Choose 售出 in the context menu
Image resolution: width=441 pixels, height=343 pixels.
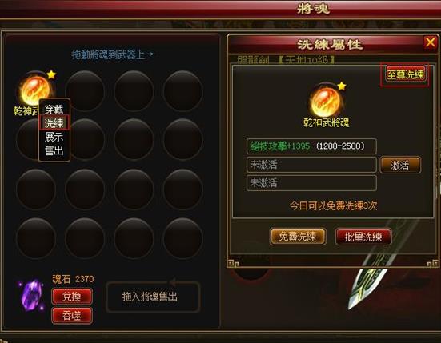coord(54,150)
